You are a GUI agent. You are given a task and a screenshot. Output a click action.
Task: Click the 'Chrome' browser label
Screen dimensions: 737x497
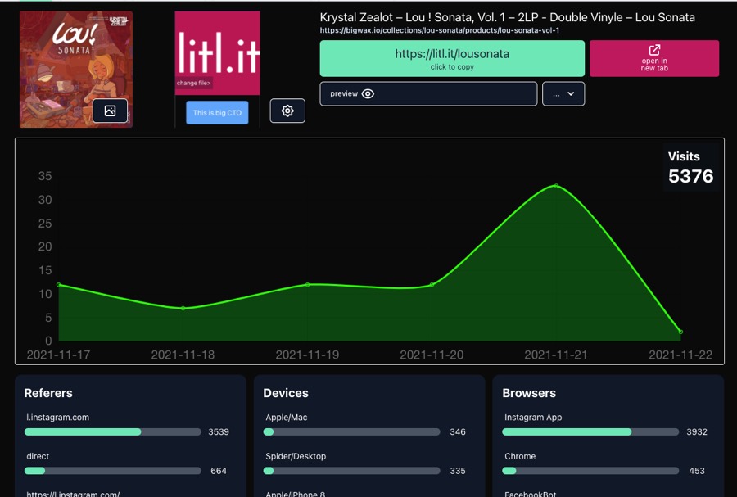[x=520, y=456]
